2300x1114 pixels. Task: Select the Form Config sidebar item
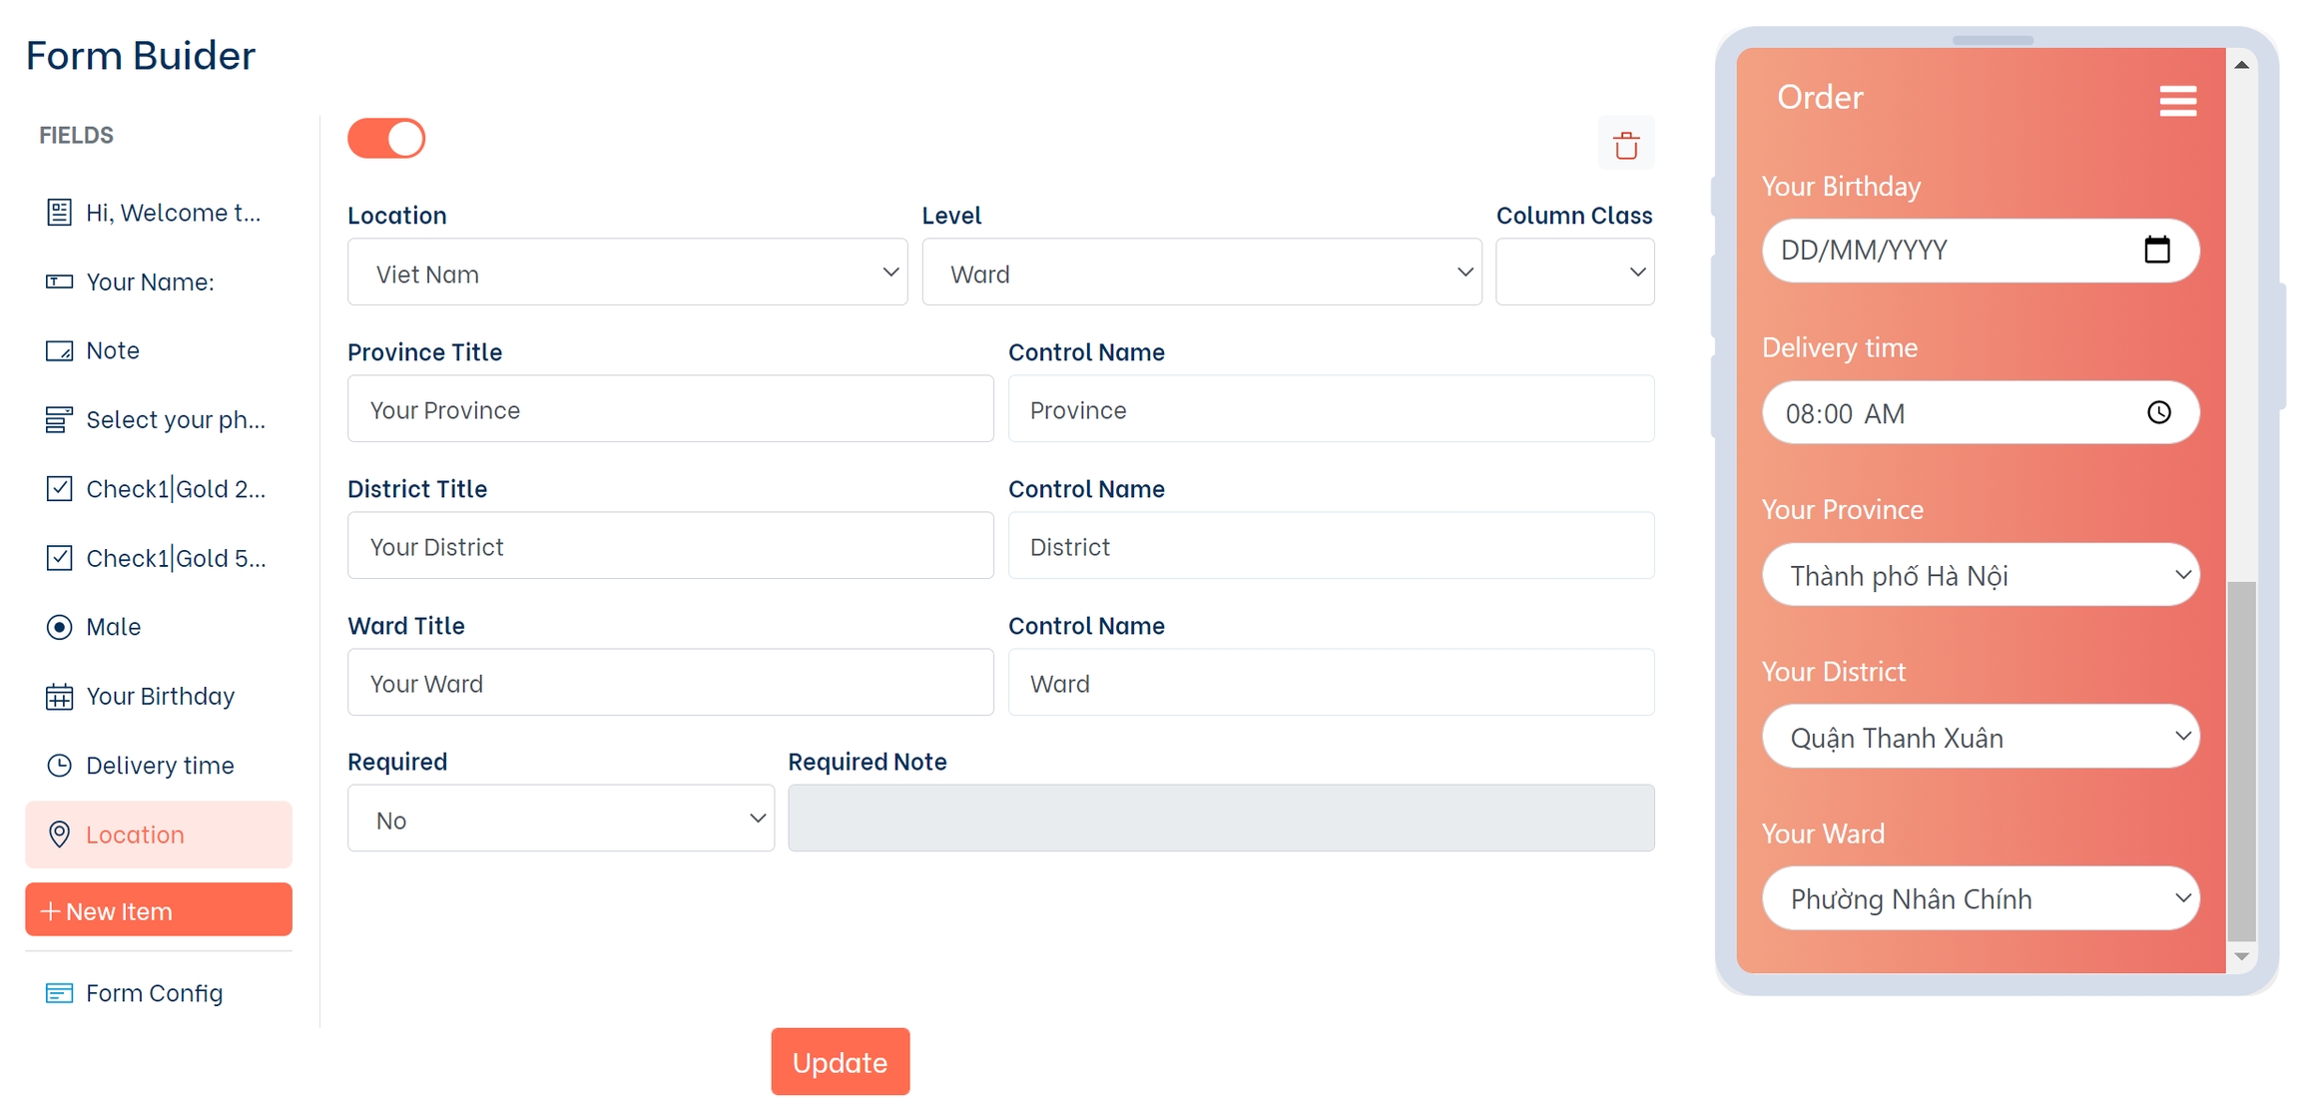[x=154, y=992]
